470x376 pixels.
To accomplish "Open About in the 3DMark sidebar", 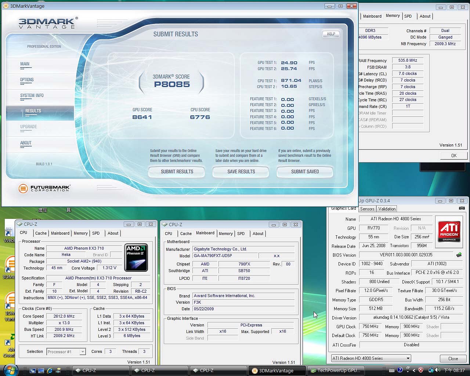I will tap(26, 143).
